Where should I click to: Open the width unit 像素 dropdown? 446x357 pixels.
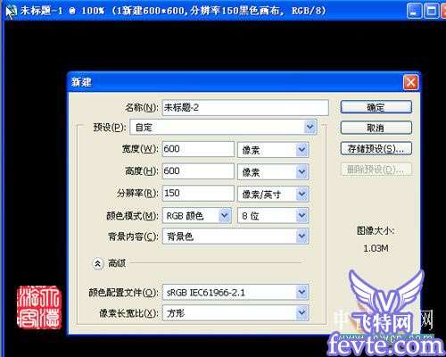(273, 150)
